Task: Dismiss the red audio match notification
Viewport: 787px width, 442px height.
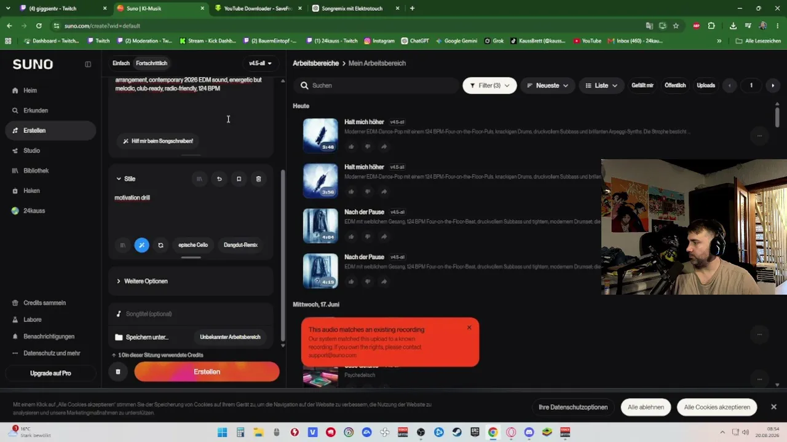Action: click(469, 327)
